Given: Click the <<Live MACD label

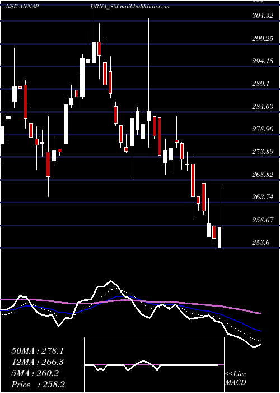Looking at the screenshot, I should (236, 378).
